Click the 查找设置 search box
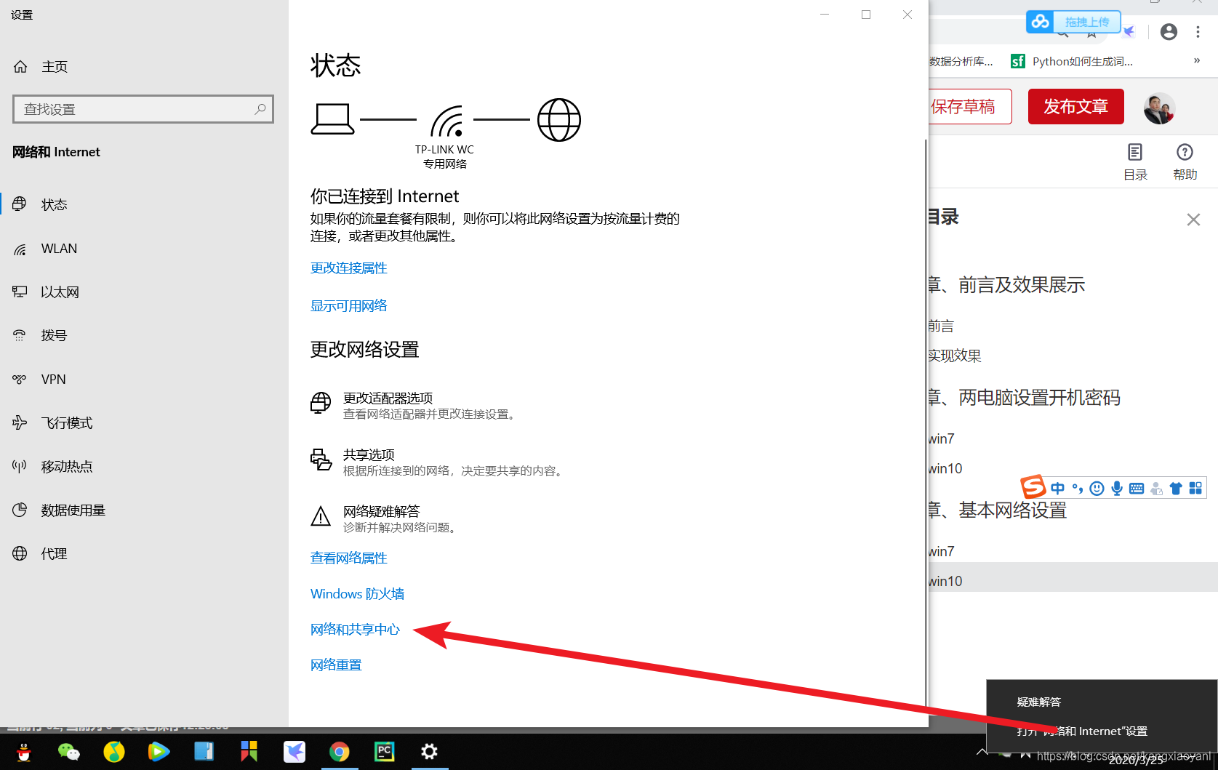The width and height of the screenshot is (1218, 770). (143, 109)
